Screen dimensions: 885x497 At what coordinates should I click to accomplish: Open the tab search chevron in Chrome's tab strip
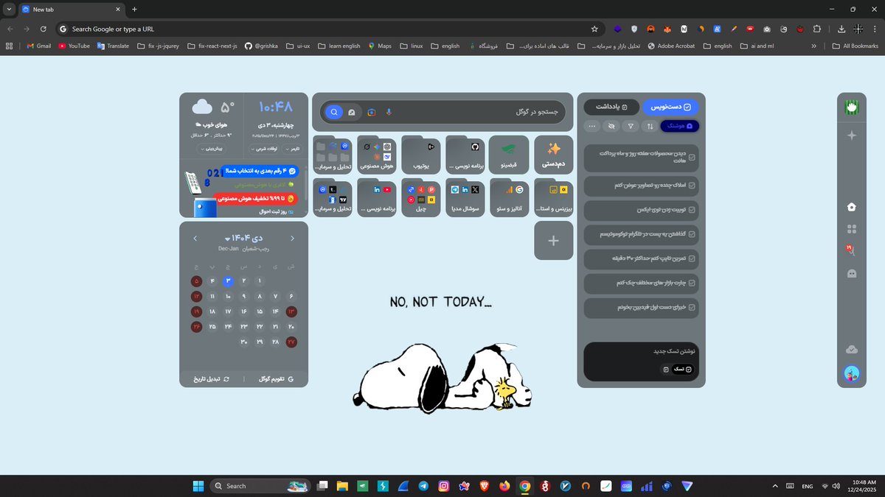tap(9, 10)
